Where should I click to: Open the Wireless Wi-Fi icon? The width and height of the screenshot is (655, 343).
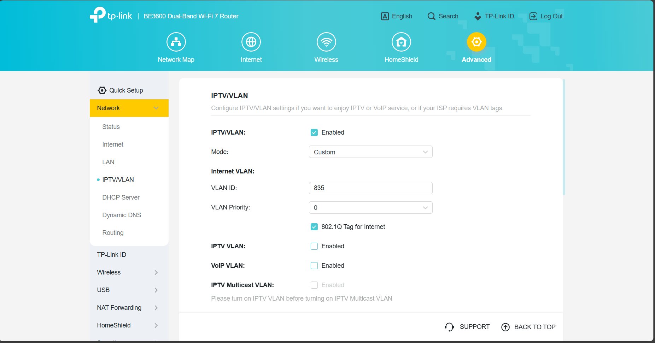[326, 42]
